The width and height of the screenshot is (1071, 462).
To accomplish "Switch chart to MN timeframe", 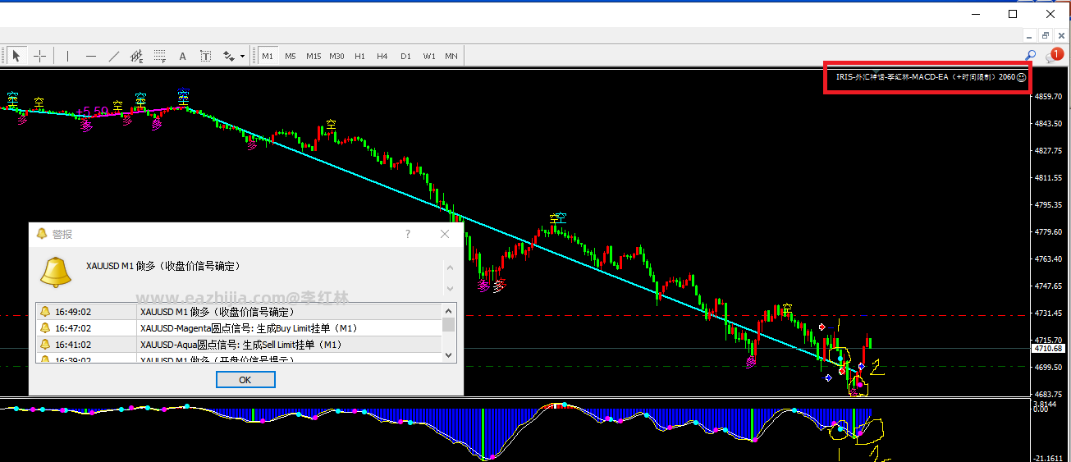I will [x=451, y=56].
